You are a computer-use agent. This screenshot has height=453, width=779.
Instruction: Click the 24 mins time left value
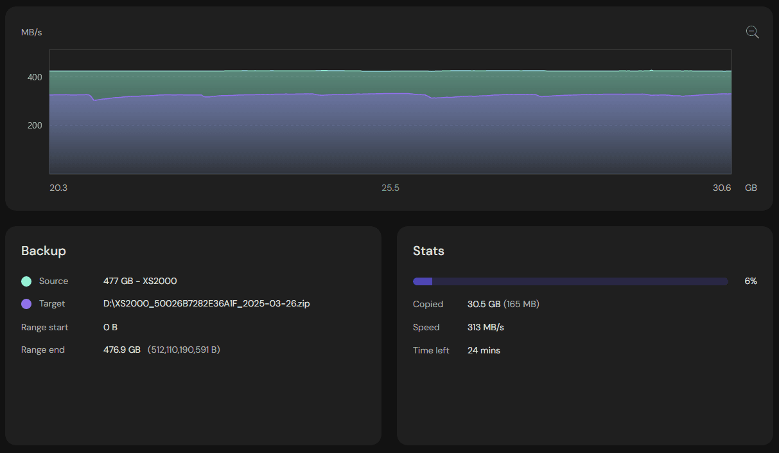tap(484, 350)
